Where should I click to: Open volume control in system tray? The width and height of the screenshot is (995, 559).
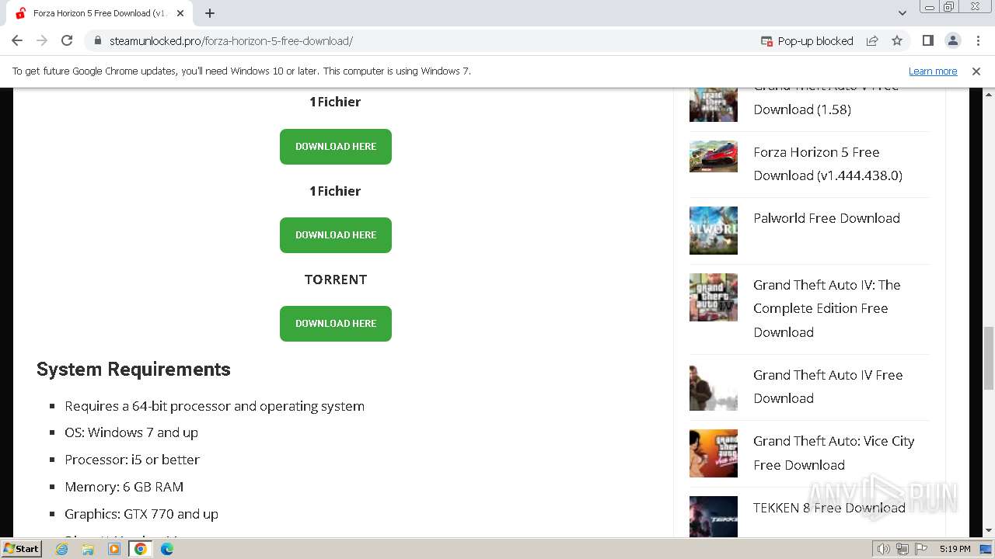pyautogui.click(x=883, y=549)
